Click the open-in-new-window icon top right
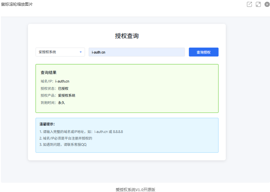 [x=250, y=4]
